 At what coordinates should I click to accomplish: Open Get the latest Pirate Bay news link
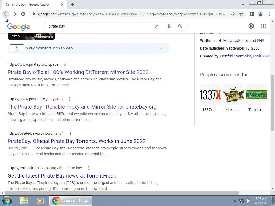coord(62,176)
